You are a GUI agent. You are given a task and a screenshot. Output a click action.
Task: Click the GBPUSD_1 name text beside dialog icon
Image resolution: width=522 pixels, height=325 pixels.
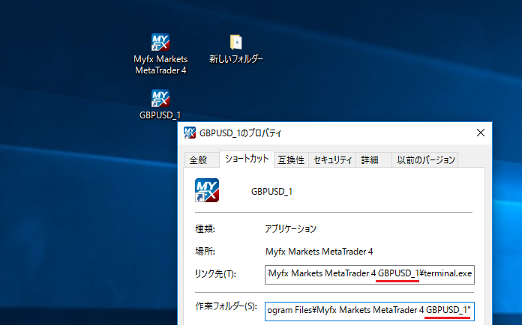tap(271, 192)
